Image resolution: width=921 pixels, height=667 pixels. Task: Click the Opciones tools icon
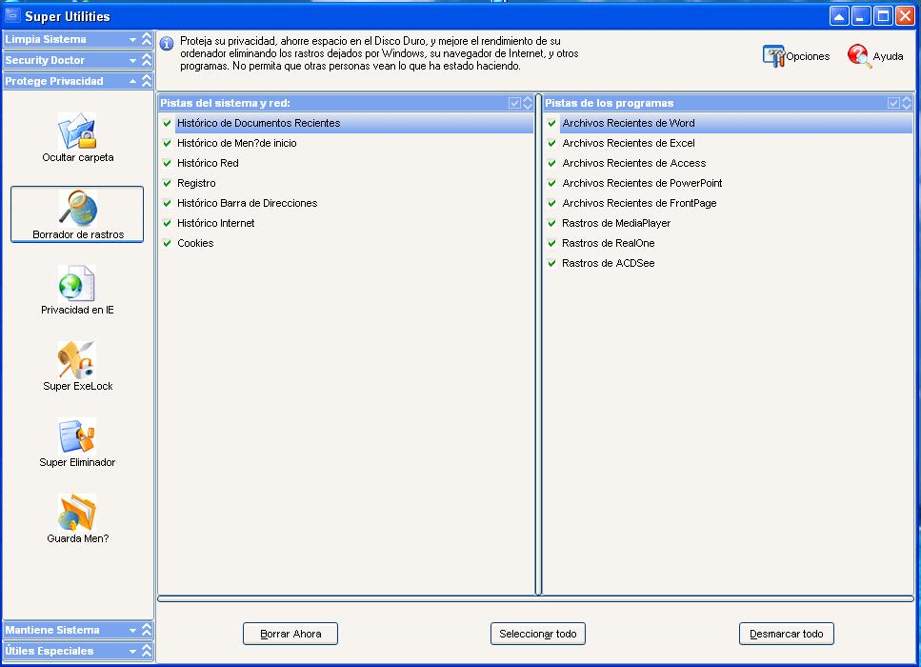pyautogui.click(x=773, y=56)
